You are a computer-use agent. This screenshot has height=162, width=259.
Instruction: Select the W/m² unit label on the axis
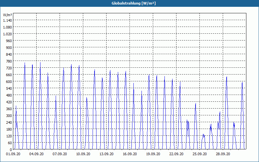point(7,15)
